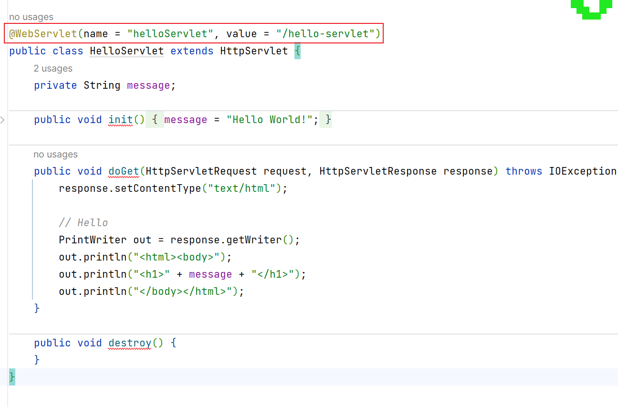The image size is (618, 407).
Task: Select the "/hello-servlet" value string
Action: point(325,34)
